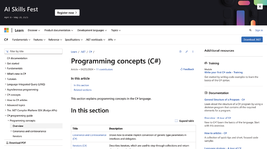
Task: Open Iterators (C#) table link
Action: pyautogui.click(x=80, y=145)
